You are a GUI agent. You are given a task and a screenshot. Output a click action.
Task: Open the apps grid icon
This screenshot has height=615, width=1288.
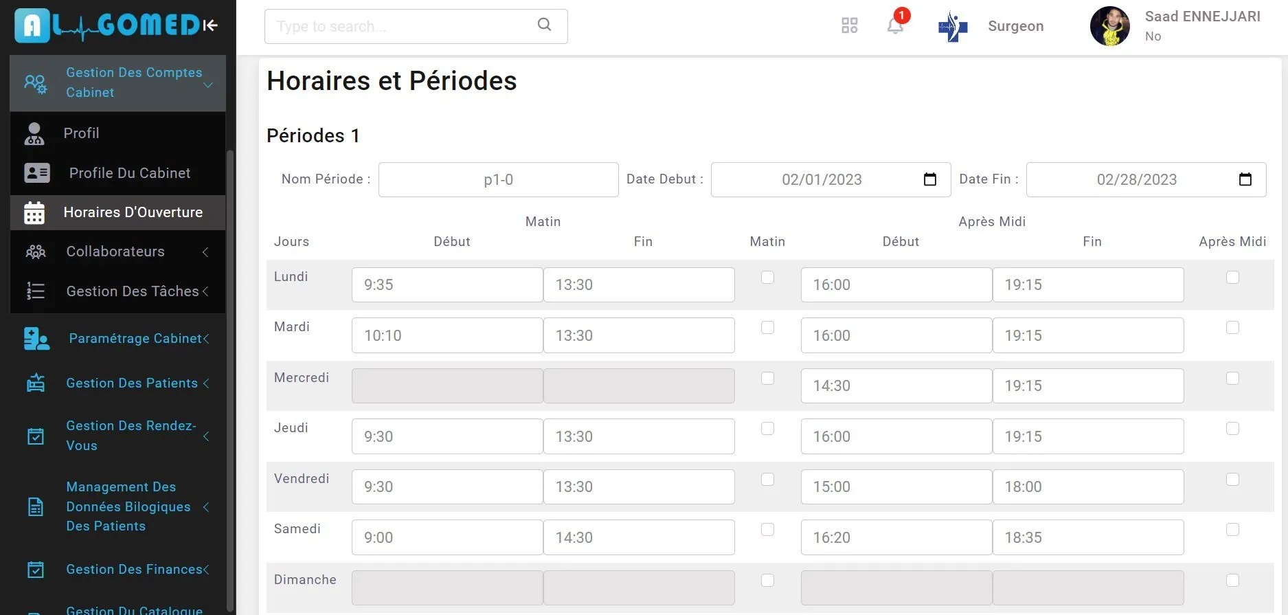(850, 26)
